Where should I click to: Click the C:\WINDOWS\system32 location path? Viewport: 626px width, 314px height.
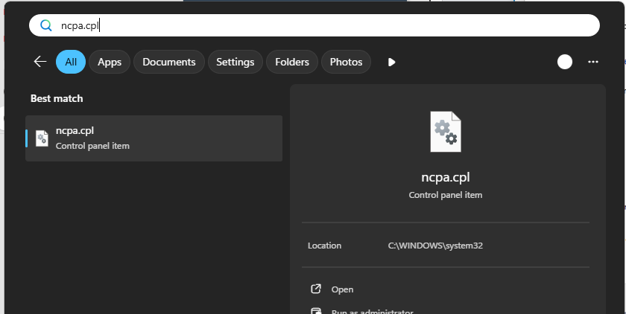point(435,246)
